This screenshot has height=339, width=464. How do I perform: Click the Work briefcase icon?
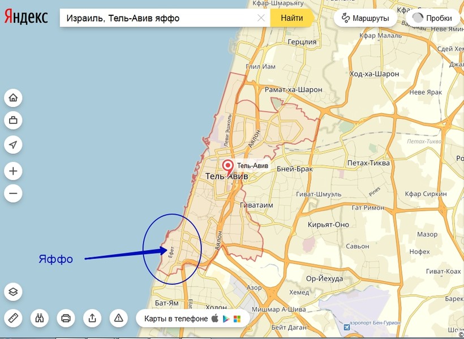pos(13,120)
